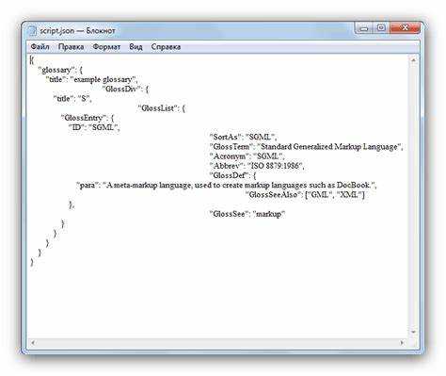Image resolution: width=446 pixels, height=376 pixels.
Task: Click the "ID": "SGML" line
Action: tap(94, 127)
